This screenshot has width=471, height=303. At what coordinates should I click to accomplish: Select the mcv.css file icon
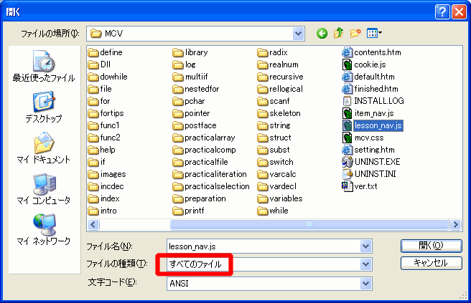click(x=347, y=138)
